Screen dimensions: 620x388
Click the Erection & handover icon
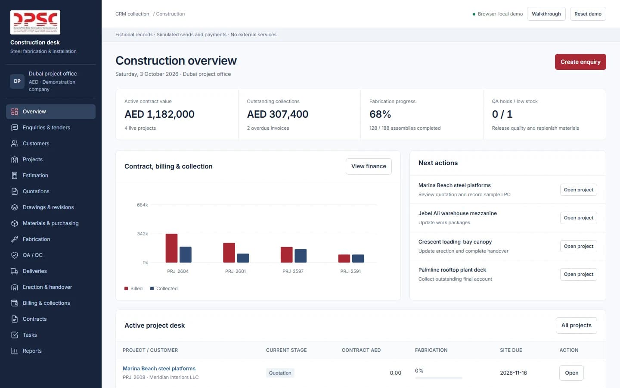tap(15, 287)
